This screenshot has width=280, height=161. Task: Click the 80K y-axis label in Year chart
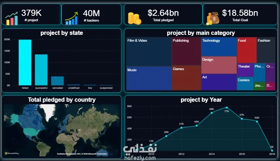pos(129,106)
